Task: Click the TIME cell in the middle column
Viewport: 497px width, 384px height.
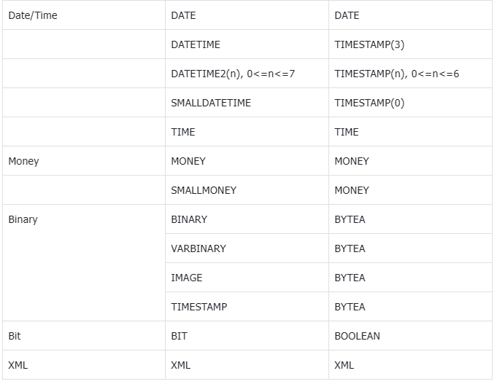Action: coord(183,132)
